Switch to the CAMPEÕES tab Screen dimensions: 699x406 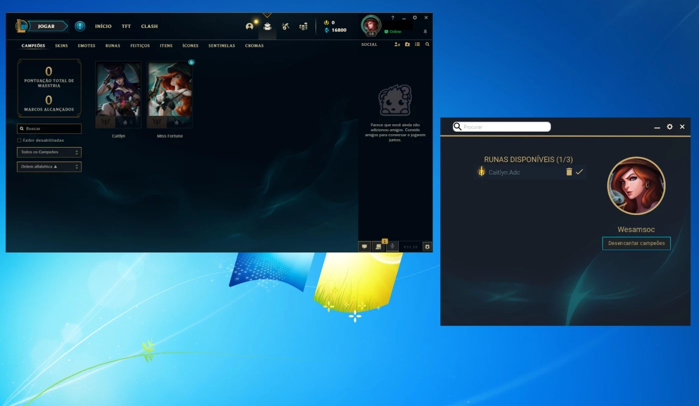(x=33, y=45)
